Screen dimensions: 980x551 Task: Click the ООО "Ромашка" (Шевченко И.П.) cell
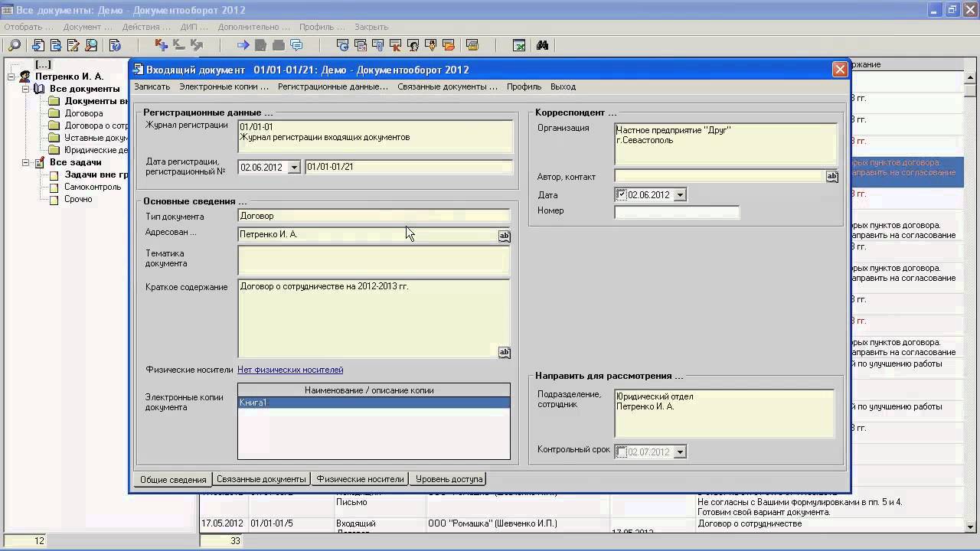(x=518, y=524)
